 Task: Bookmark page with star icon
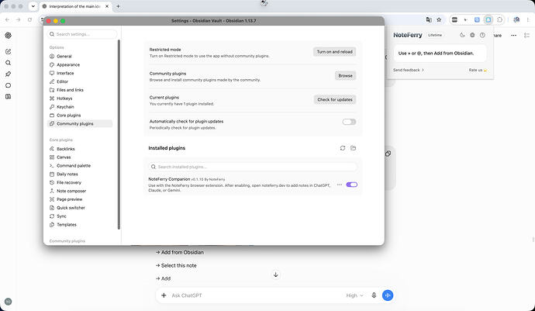tap(439, 20)
